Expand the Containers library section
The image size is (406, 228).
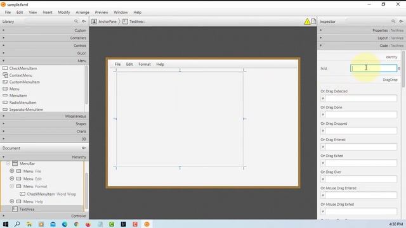coord(44,38)
